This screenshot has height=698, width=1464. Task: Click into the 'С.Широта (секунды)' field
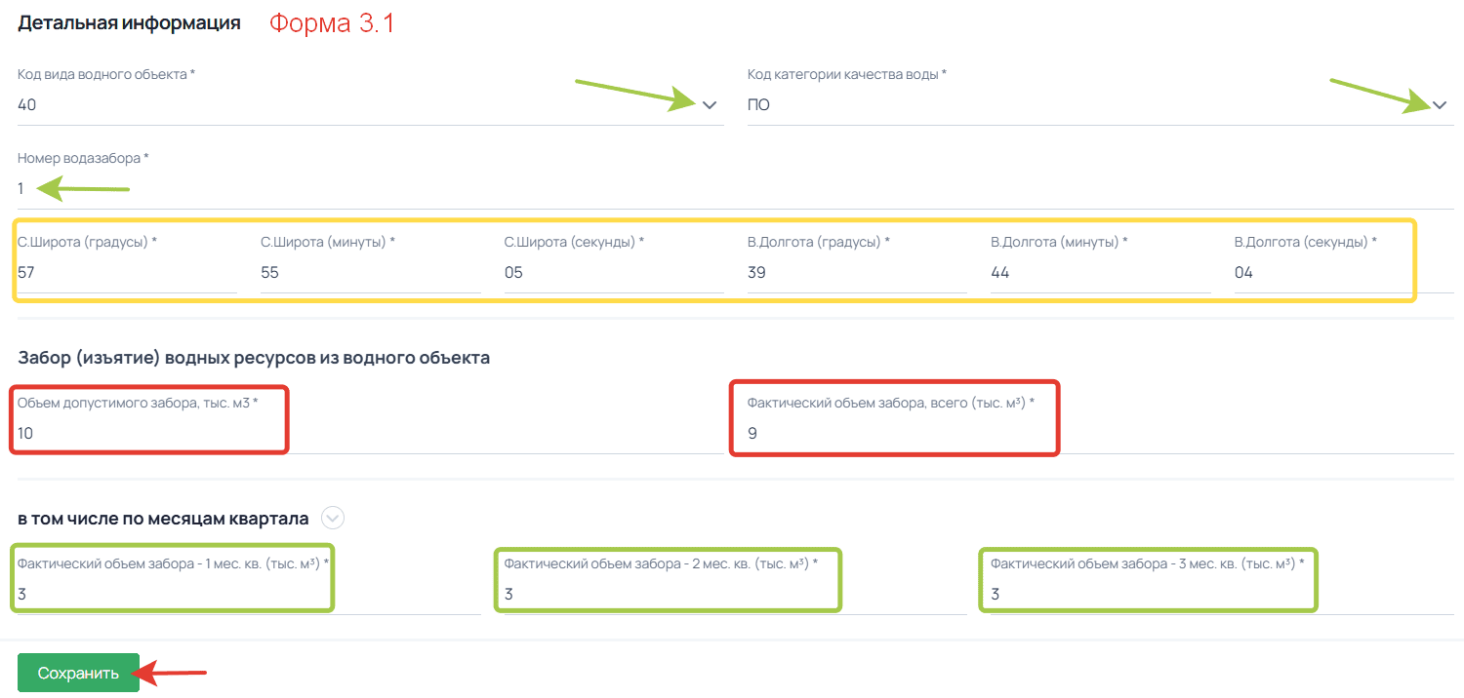613,273
